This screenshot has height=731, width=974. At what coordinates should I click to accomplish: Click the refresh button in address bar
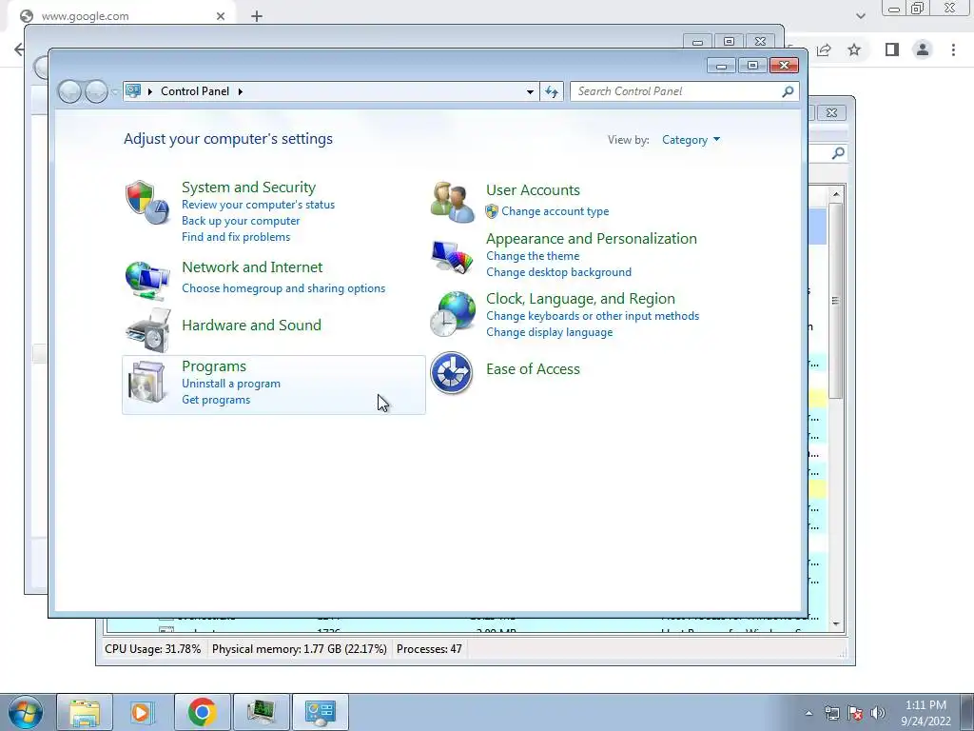552,91
